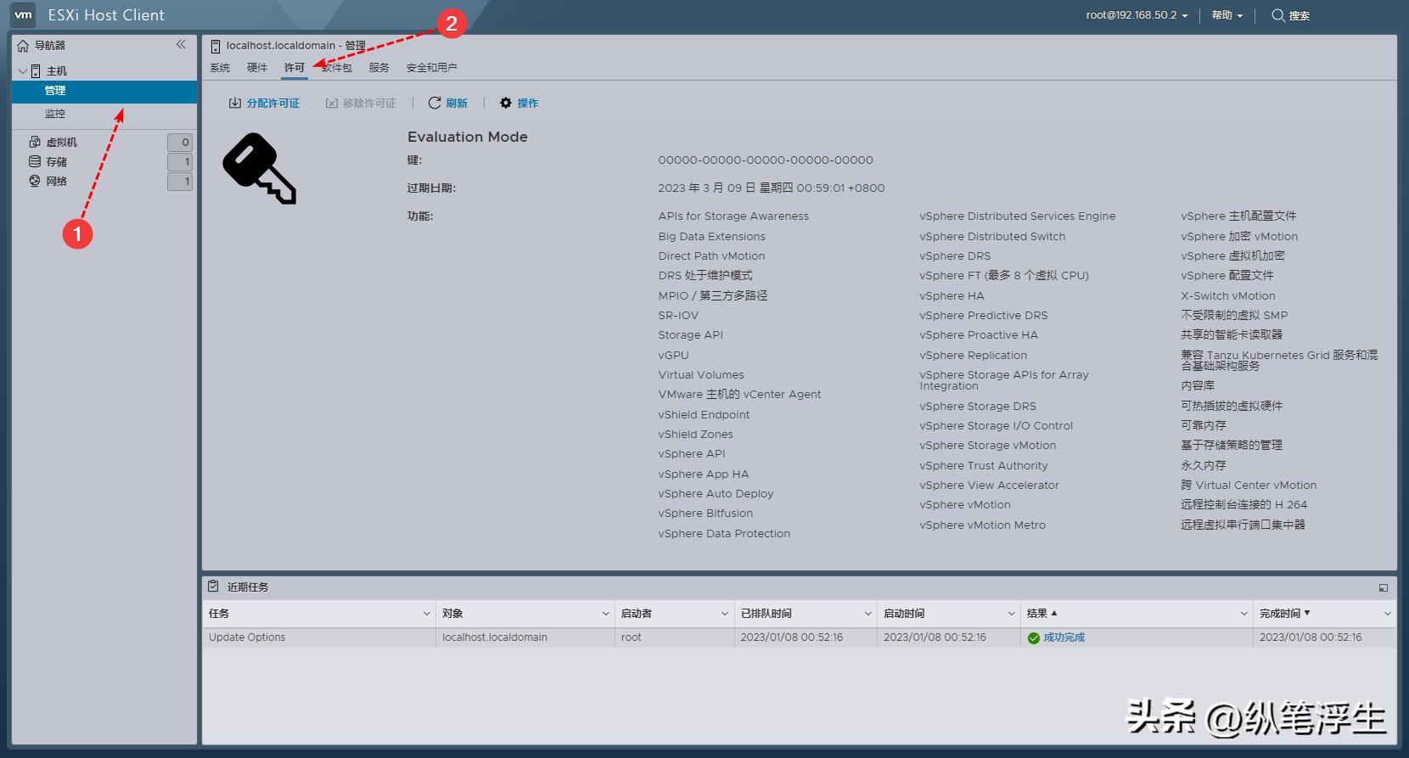Click the Assign License button
The image size is (1409, 758).
265,104
